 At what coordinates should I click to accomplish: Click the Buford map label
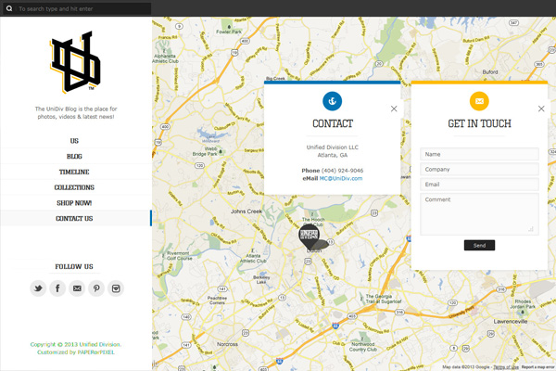[x=490, y=71]
